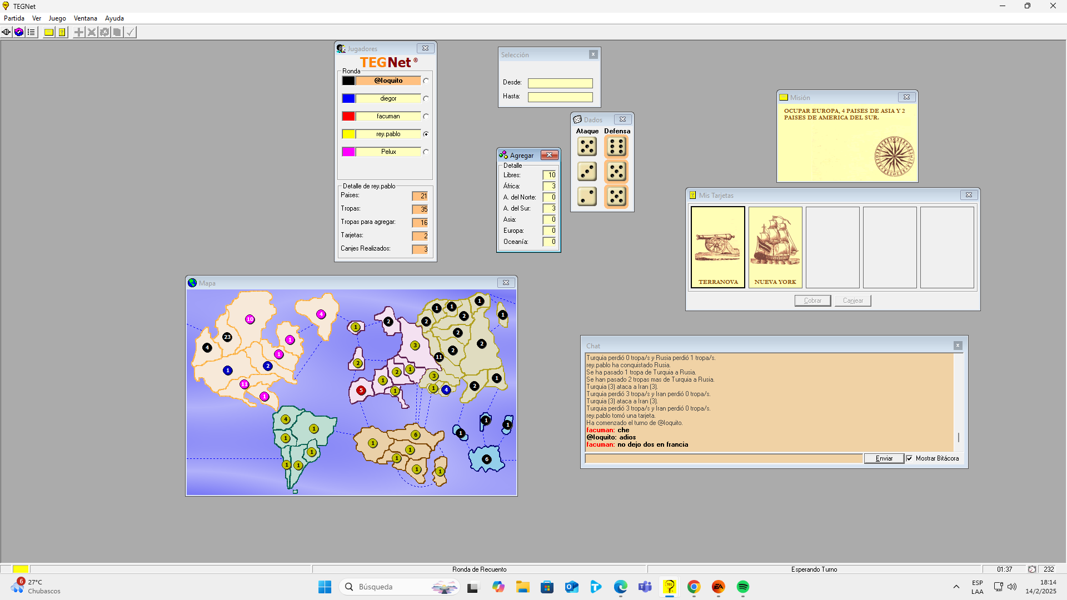The height and width of the screenshot is (600, 1067).
Task: Open the Juego menu
Action: [57, 18]
